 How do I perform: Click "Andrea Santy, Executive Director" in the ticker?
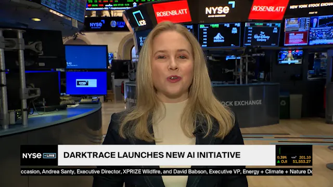pyautogui.click(x=81, y=171)
